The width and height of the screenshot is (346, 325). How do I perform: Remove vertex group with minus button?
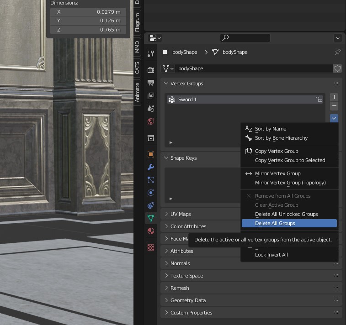coord(334,106)
